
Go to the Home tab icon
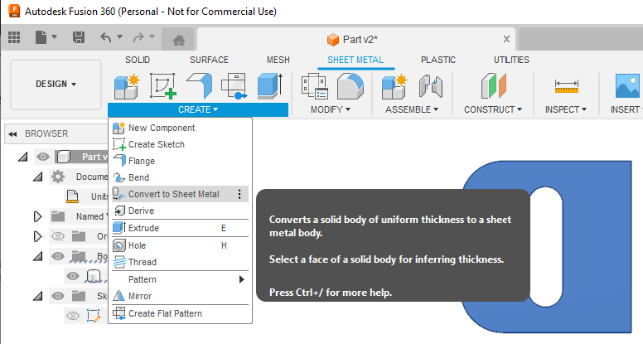(x=179, y=40)
